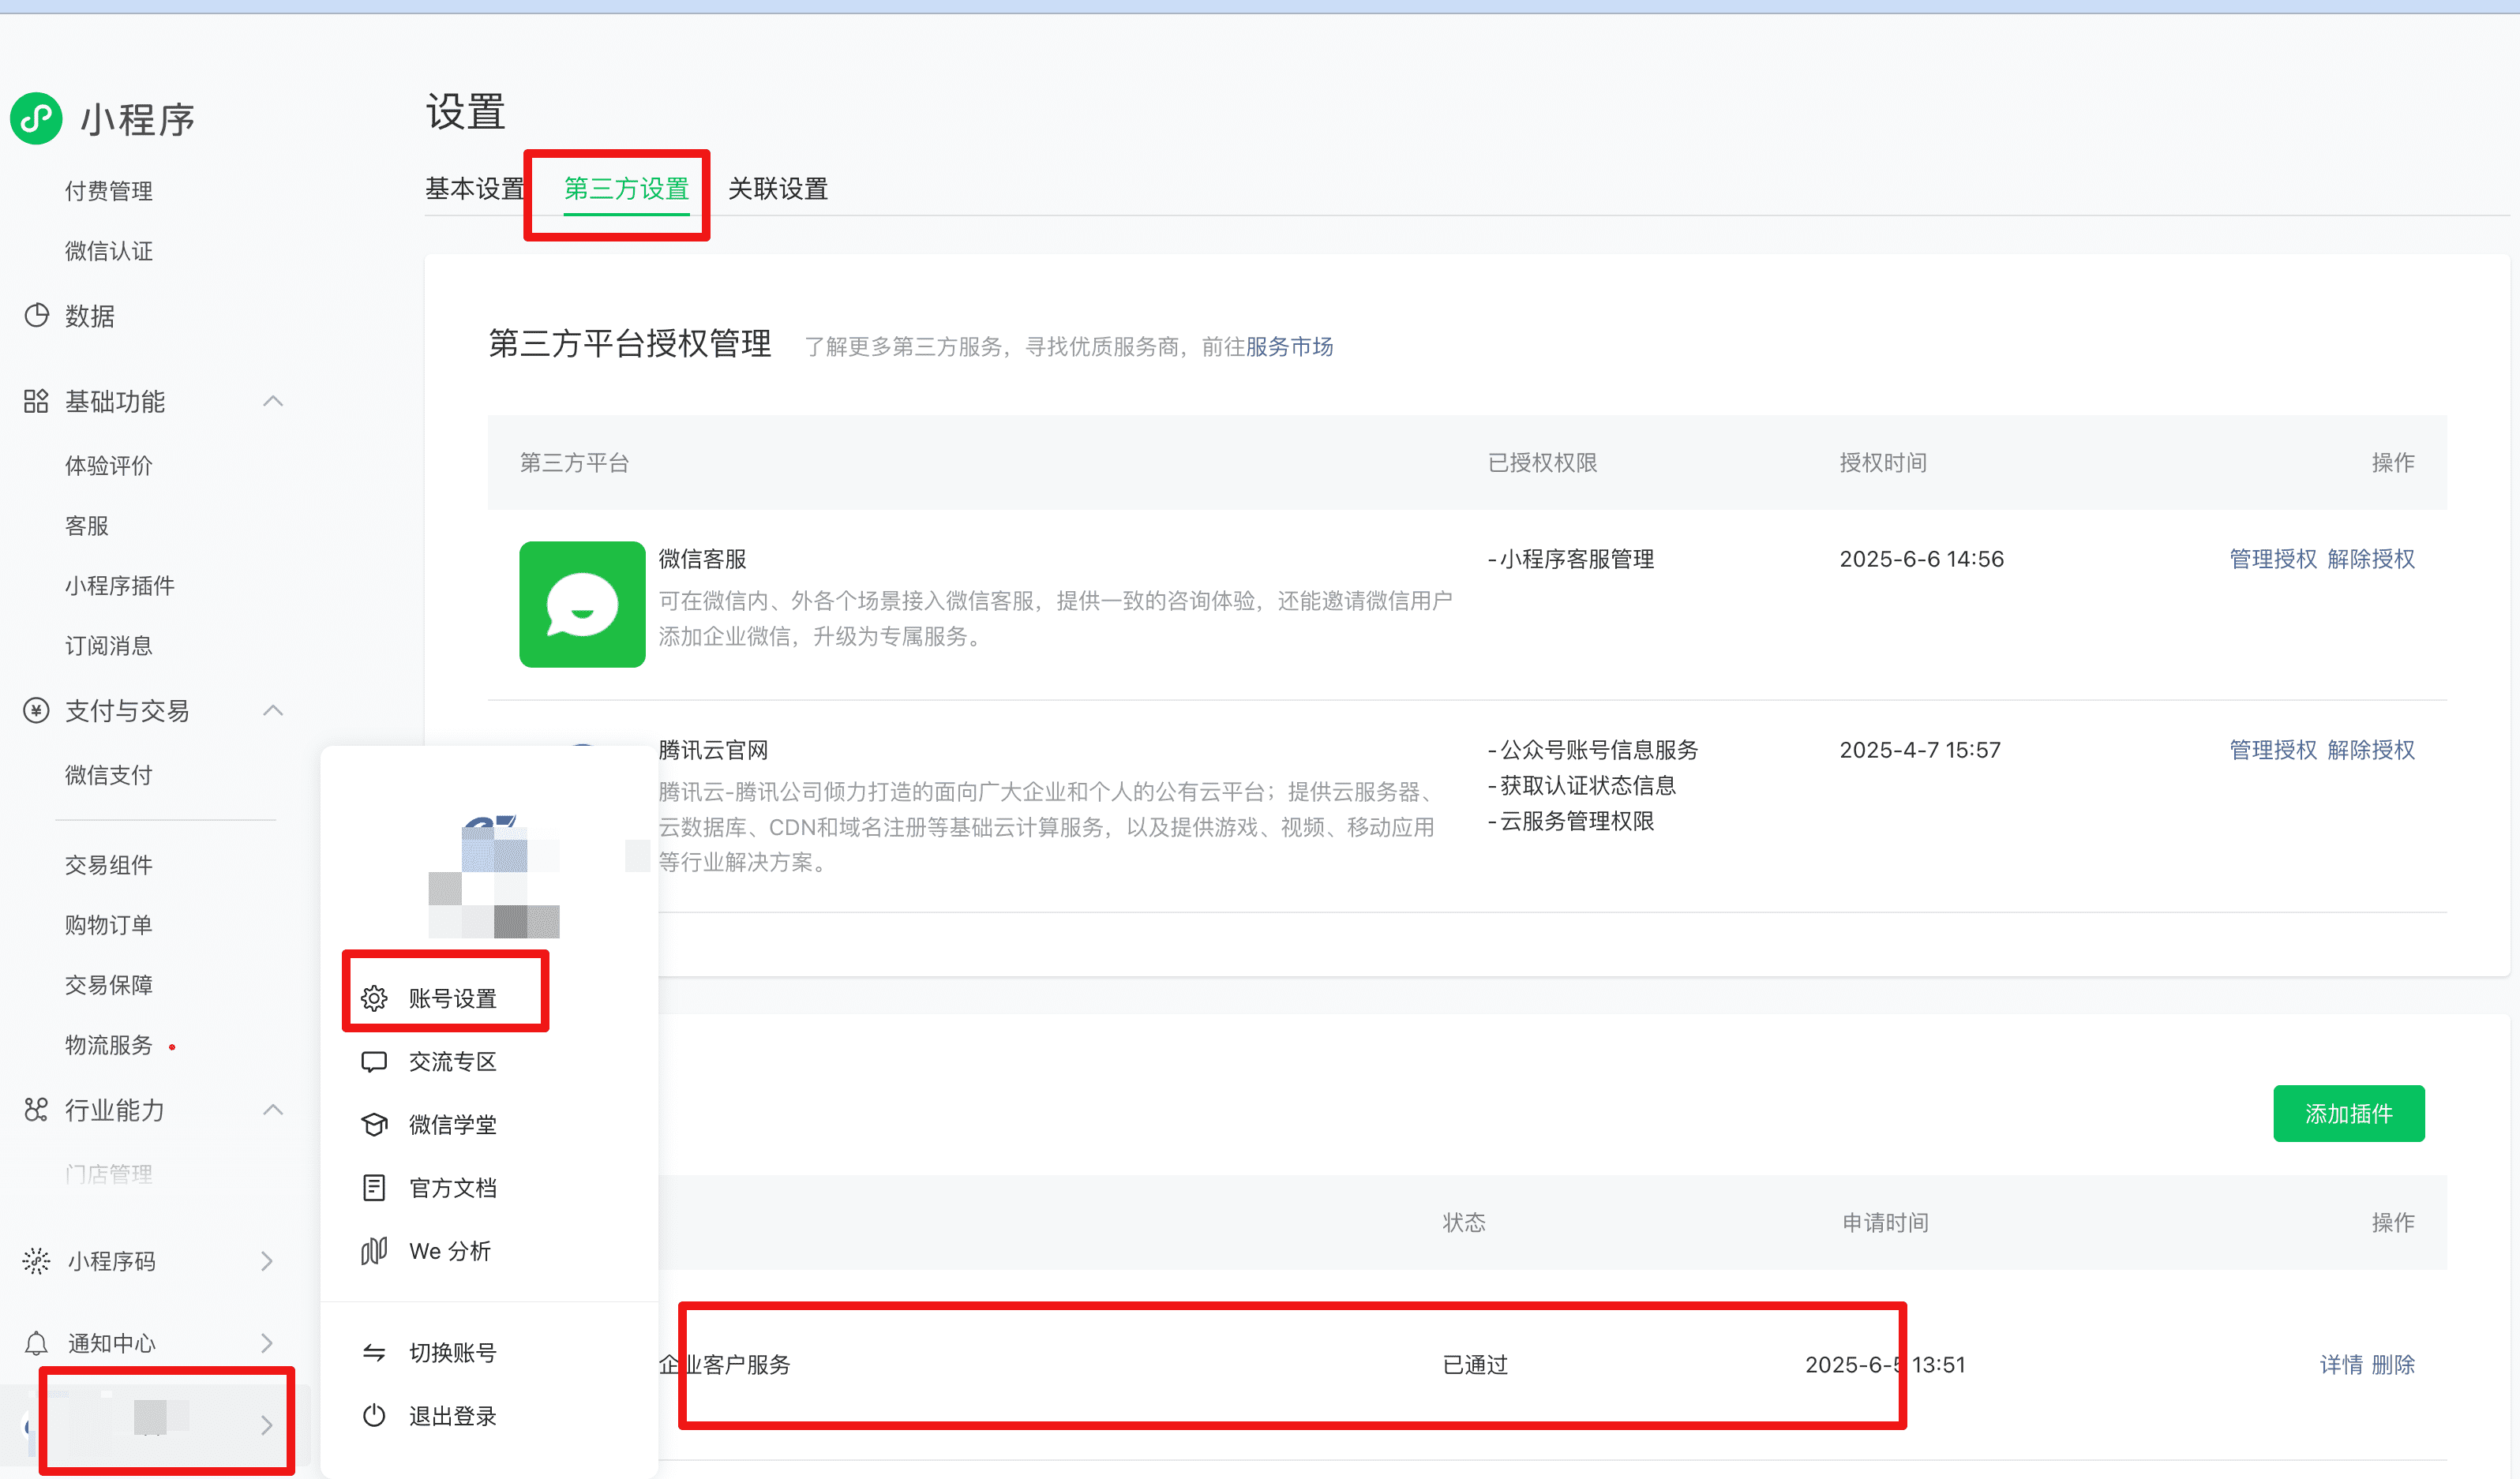Collapse the 支付与交易 section chevron
Image resolution: width=2520 pixels, height=1479 pixels.
coord(273,711)
